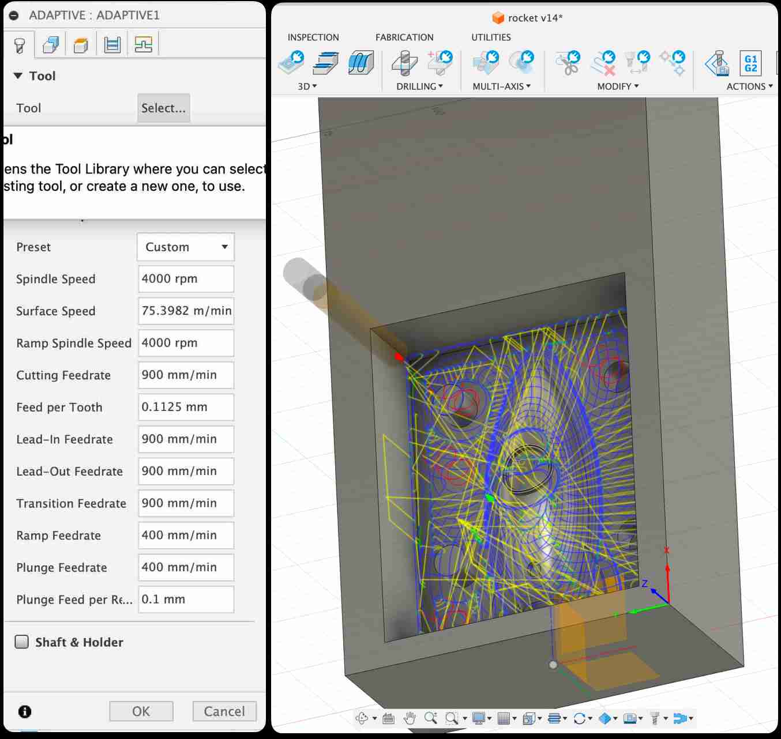Image resolution: width=781 pixels, height=739 pixels.
Task: Open the blue clamp icon in the navigation bar
Action: 680,718
